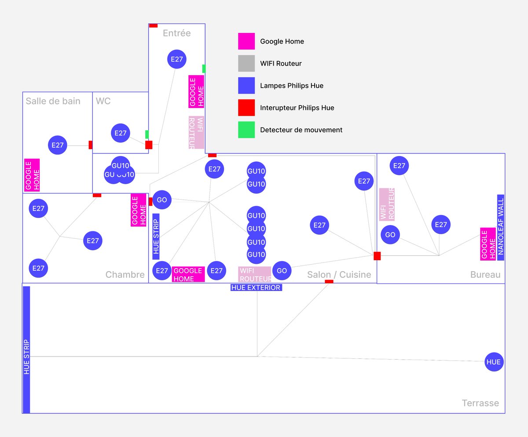Select the green motion detector in the WC
This screenshot has width=528, height=437.
(147, 135)
